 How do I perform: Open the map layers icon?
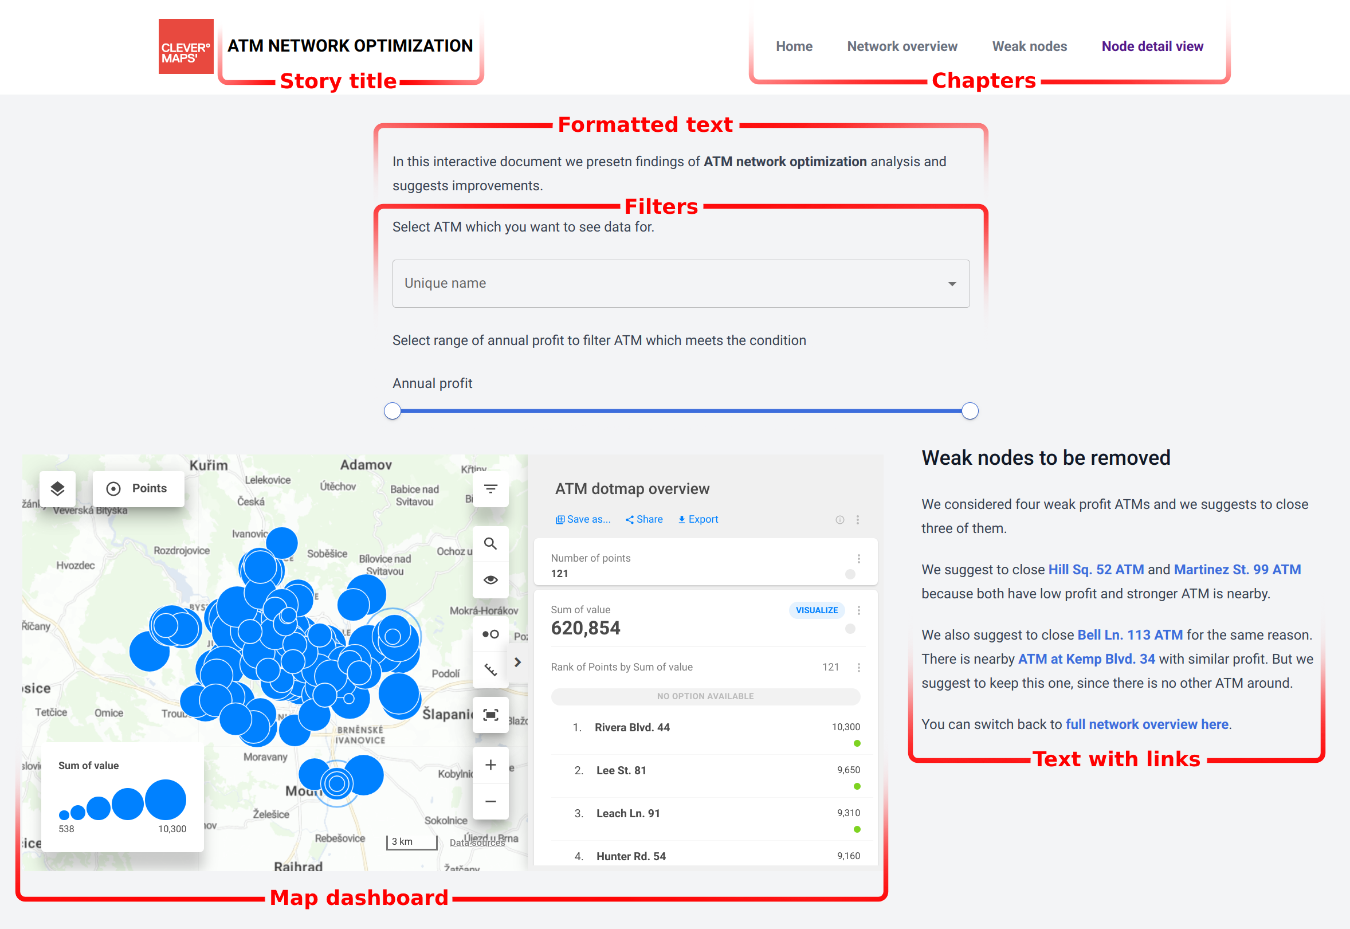click(57, 488)
